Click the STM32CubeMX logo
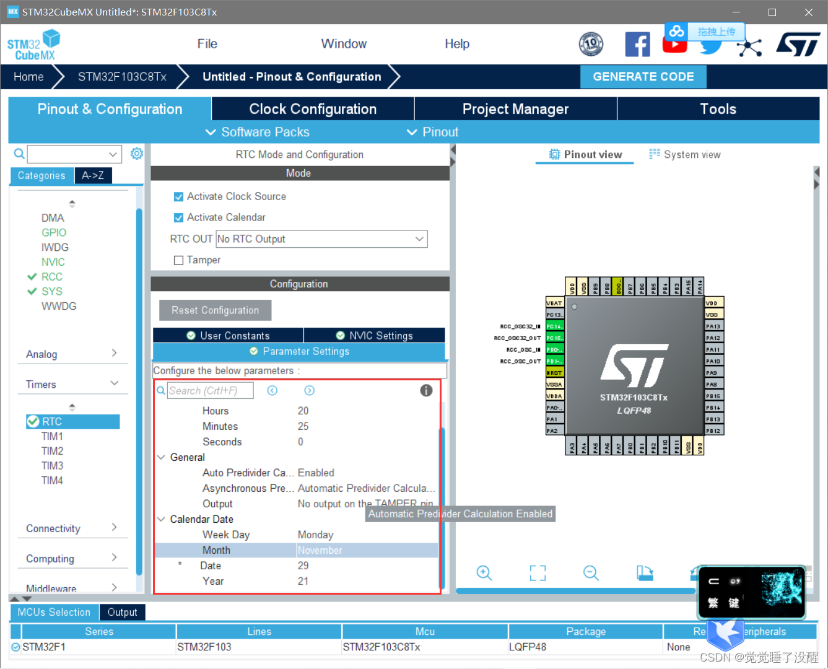Screen dimensions: 828x669 point(34,45)
